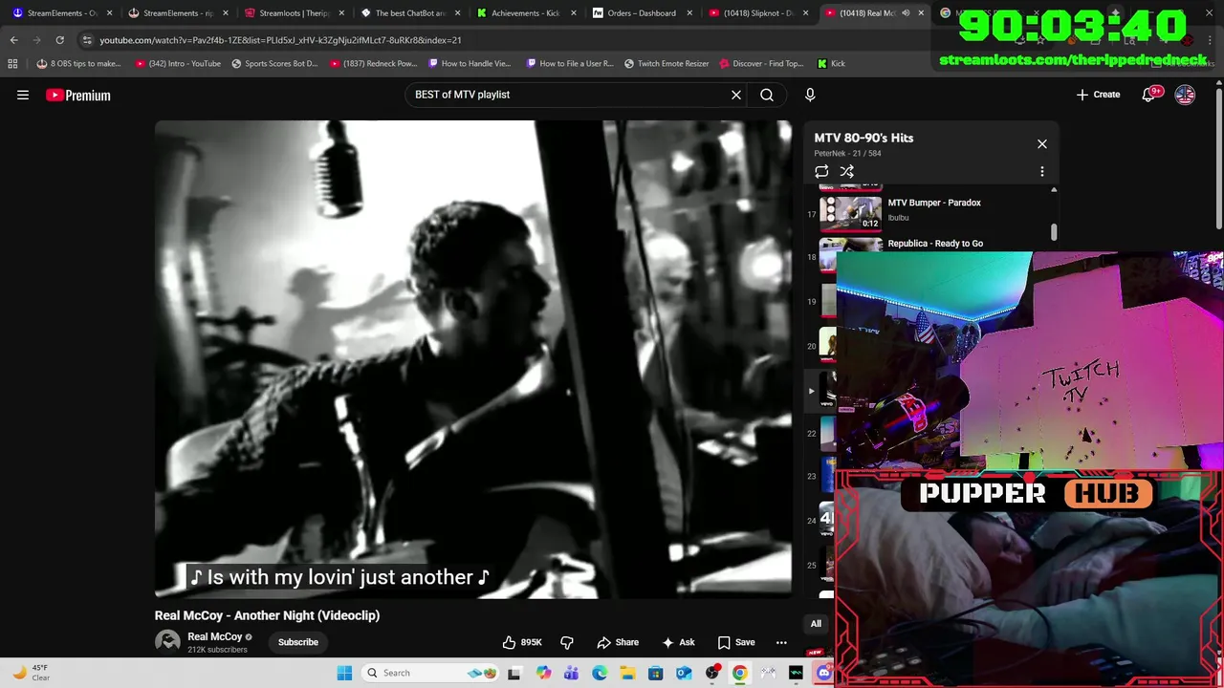The width and height of the screenshot is (1224, 688).
Task: Open the YouTube notifications bell
Action: (1148, 95)
